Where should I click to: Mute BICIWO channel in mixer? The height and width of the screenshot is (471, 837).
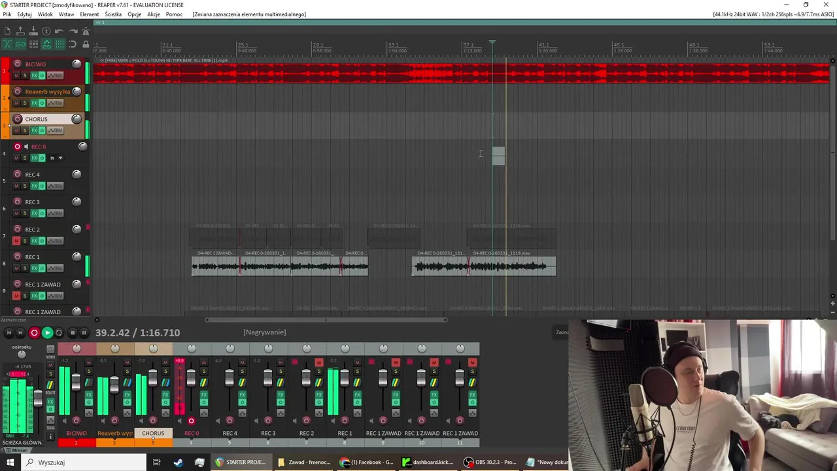coord(89,362)
